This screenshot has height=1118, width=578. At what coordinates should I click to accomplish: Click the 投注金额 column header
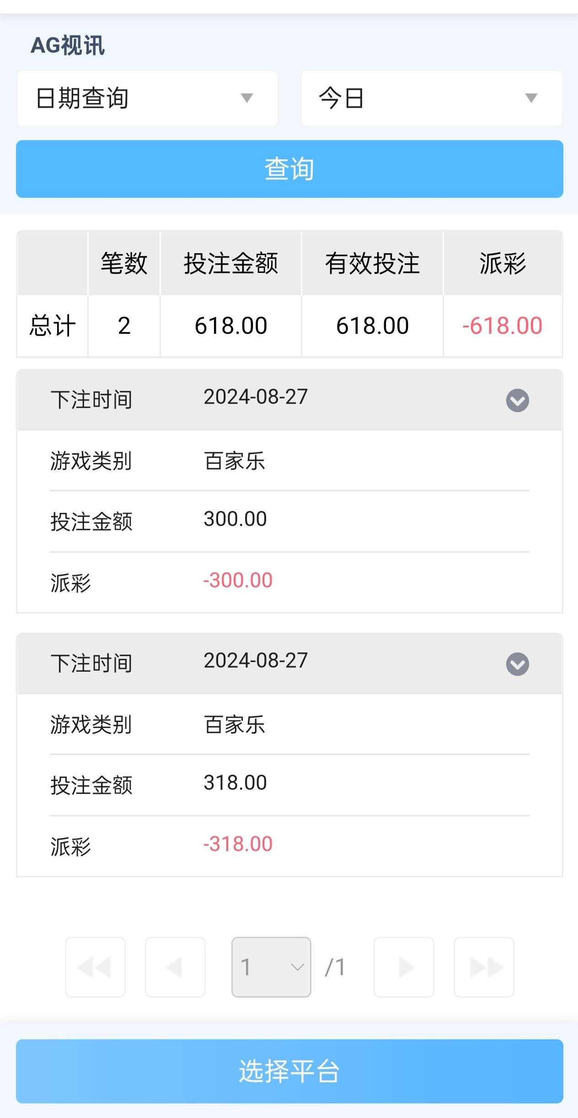pyautogui.click(x=231, y=263)
